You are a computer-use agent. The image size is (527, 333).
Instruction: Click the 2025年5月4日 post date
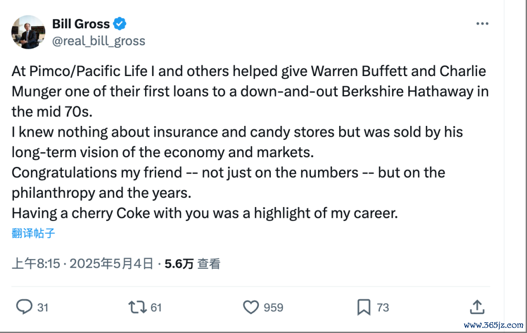click(x=112, y=264)
